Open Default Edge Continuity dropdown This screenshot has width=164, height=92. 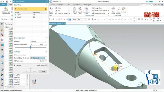[46, 58]
